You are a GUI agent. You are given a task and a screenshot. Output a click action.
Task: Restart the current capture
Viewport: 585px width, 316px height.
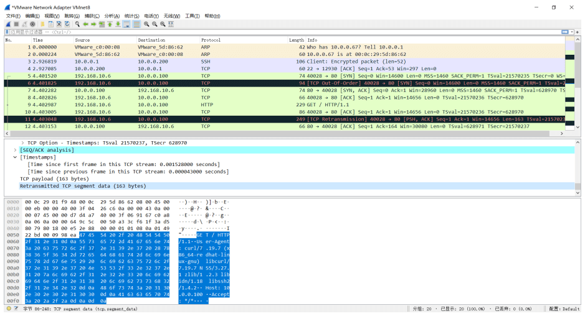click(24, 24)
